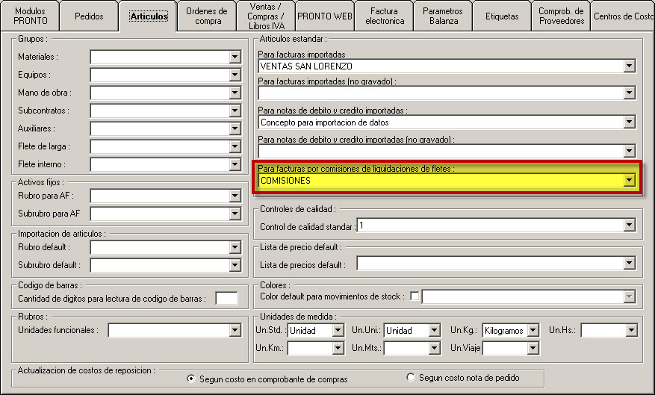655x395 pixels.
Task: Open the VENTAS SAN LORENZO dropdown
Action: point(629,66)
